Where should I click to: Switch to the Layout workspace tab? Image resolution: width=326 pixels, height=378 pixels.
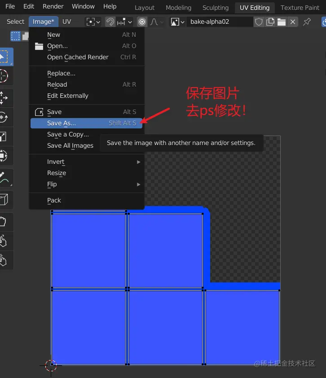coord(145,8)
